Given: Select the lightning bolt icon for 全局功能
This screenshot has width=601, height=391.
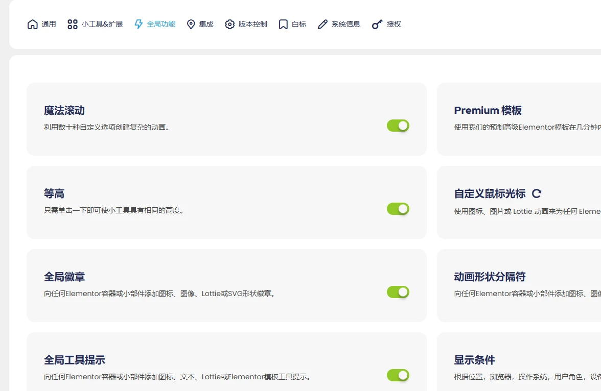Looking at the screenshot, I should click(x=137, y=23).
